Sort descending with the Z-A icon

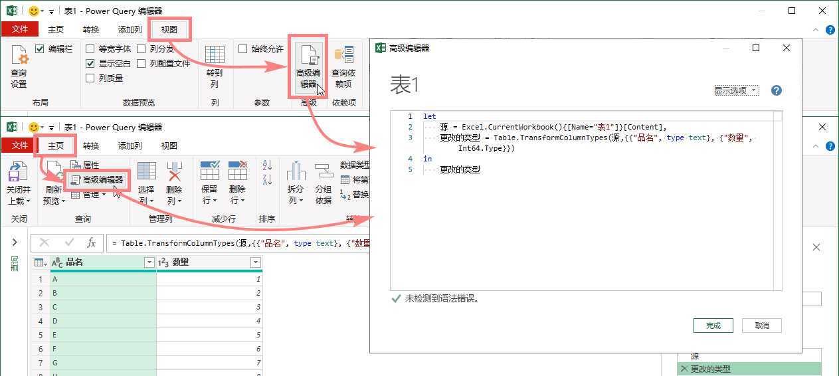(x=268, y=180)
